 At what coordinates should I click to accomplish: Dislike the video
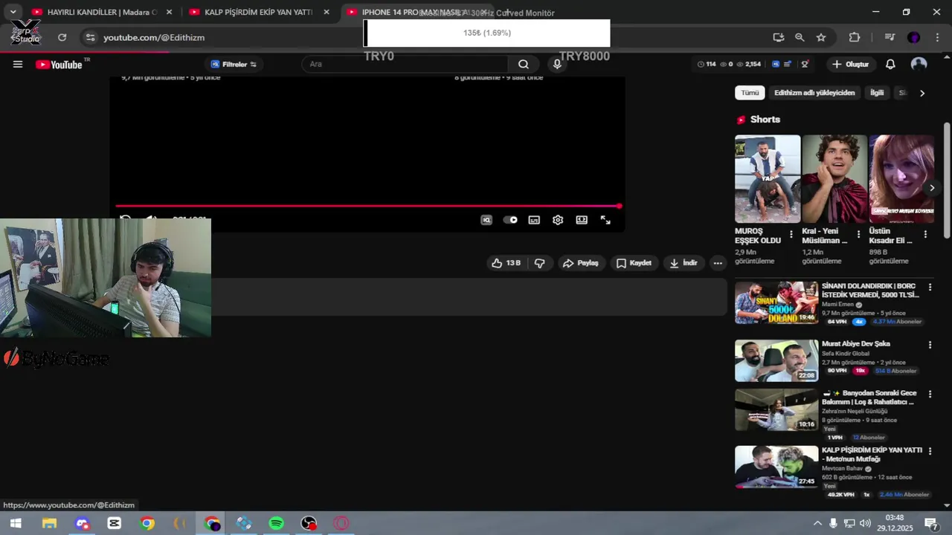click(540, 263)
